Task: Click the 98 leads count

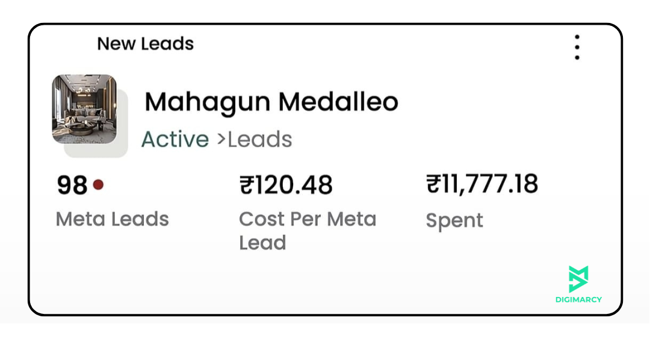Action: coord(72,186)
